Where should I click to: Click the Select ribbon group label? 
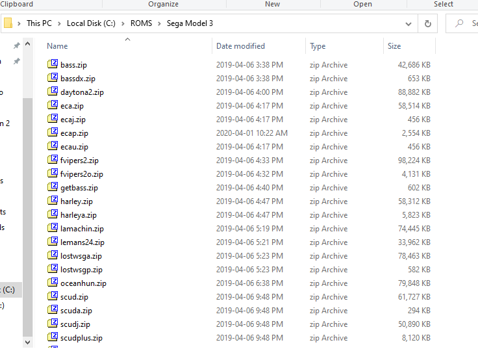click(x=444, y=4)
